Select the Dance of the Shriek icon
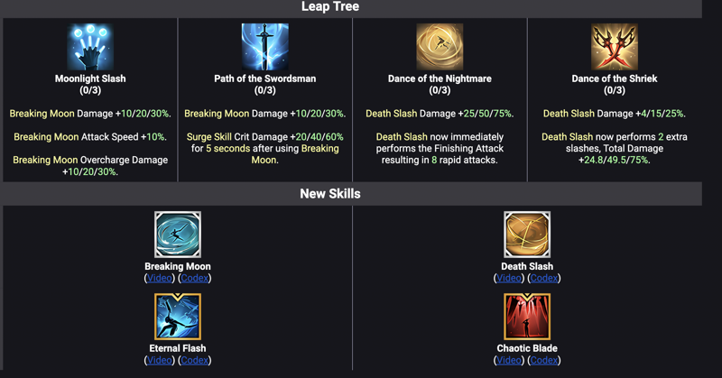722x378 pixels. click(x=615, y=47)
